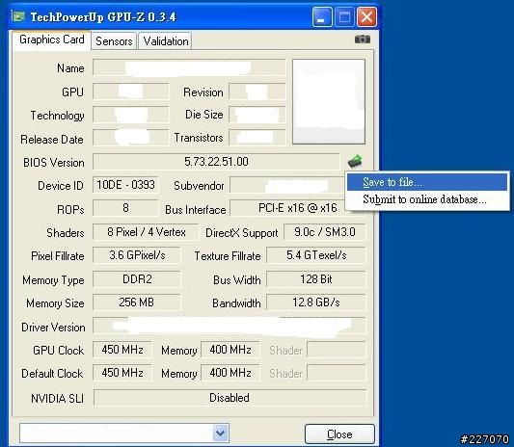
Task: Click the Default Clock row Shader field
Action: (337, 373)
